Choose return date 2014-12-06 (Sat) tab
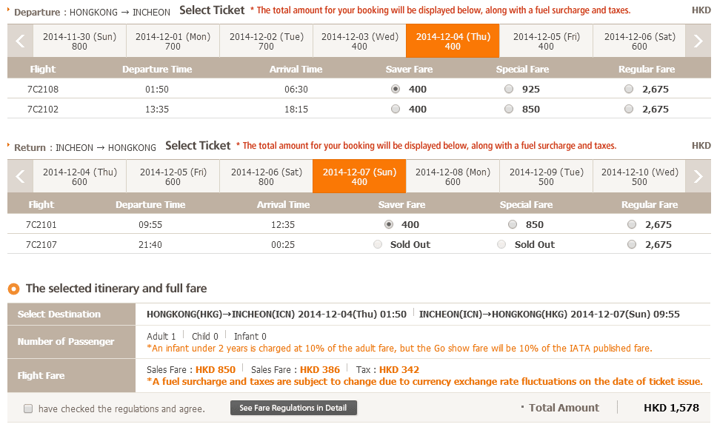Viewport: 717px width, 427px height. click(x=266, y=176)
